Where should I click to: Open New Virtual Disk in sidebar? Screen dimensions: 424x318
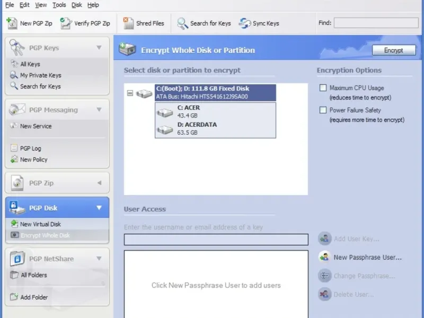(41, 224)
